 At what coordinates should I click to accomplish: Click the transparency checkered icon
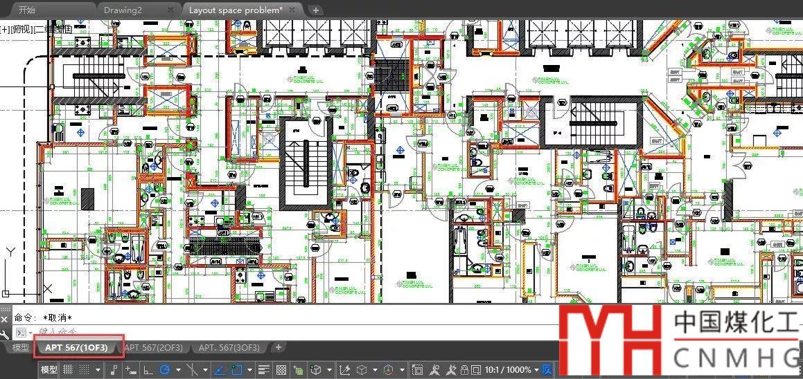tap(281, 370)
